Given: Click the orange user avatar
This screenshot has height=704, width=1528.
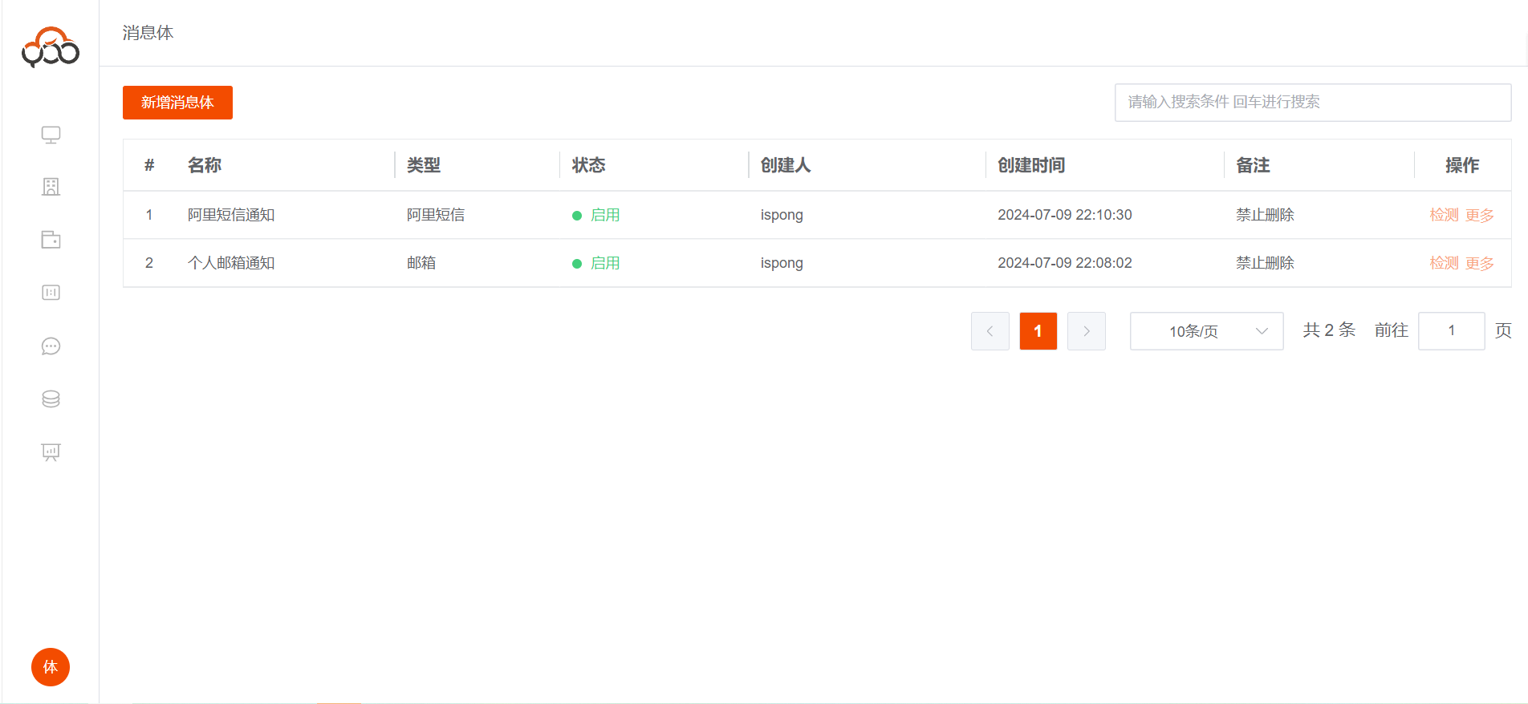Looking at the screenshot, I should 51,667.
